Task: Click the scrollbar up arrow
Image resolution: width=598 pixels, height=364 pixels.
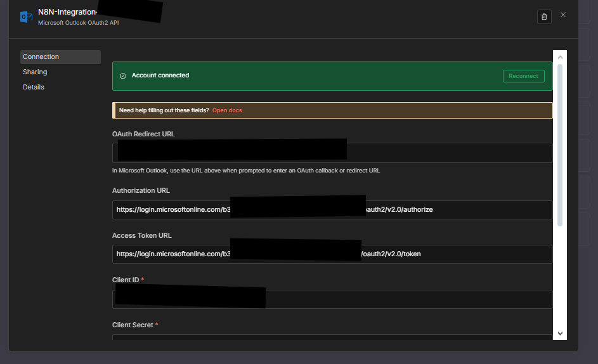Action: click(x=560, y=57)
